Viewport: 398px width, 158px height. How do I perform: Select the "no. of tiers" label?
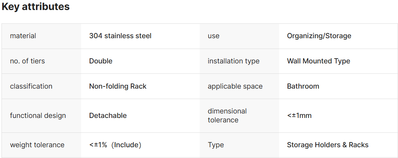click(x=27, y=61)
